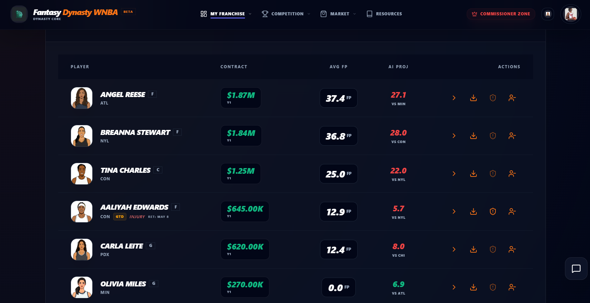
Task: Open the Resources page
Action: 384,14
